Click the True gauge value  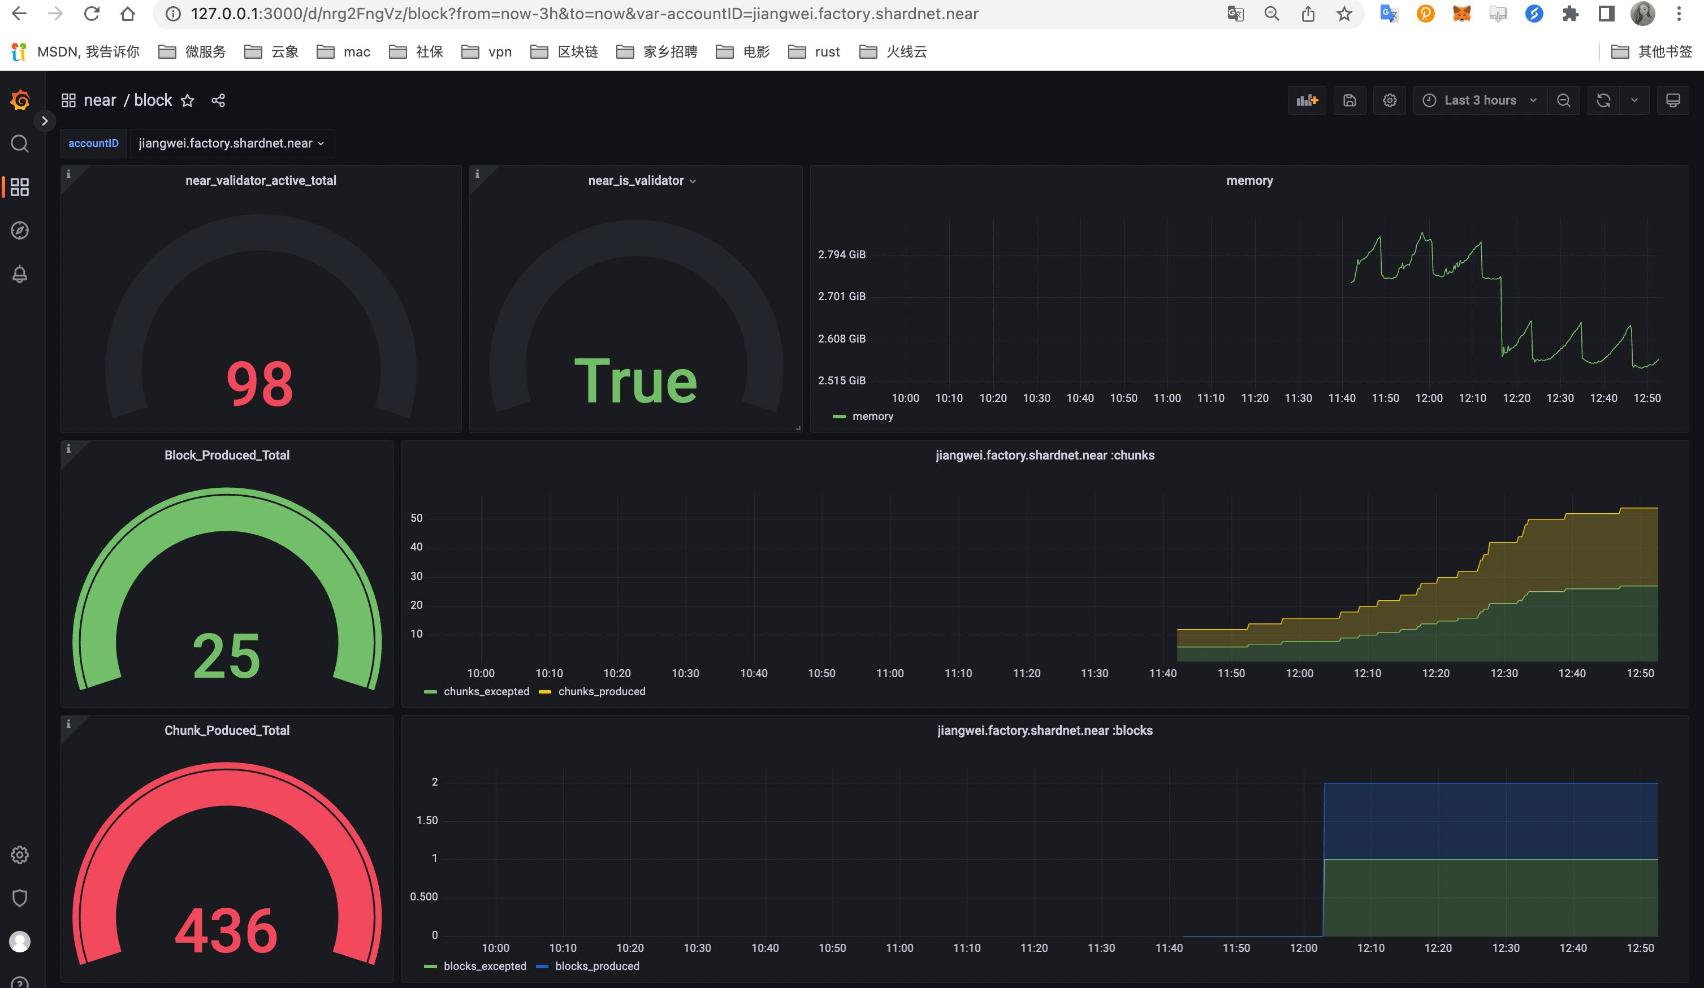[635, 381]
